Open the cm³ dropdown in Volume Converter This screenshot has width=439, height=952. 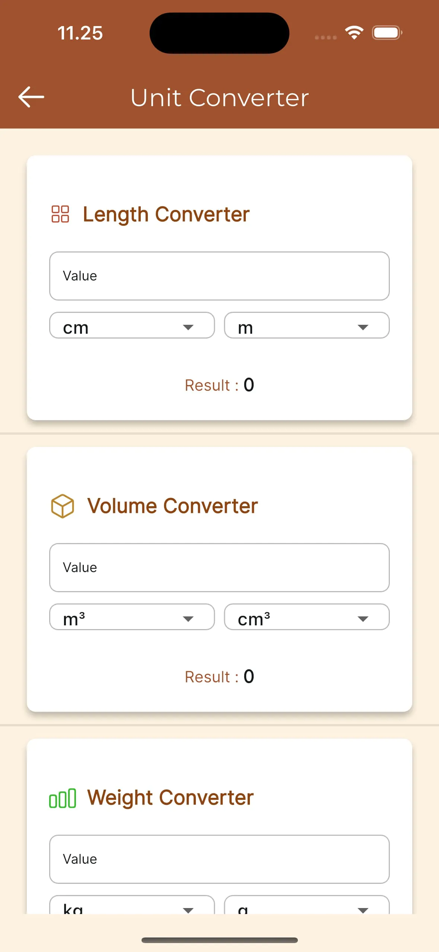[306, 617]
